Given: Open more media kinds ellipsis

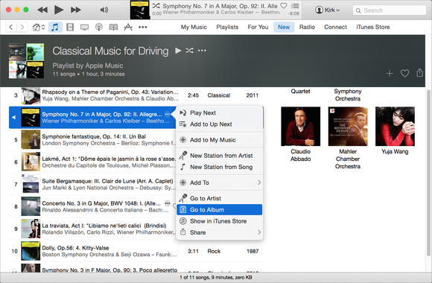Looking at the screenshot, I should point(143,27).
